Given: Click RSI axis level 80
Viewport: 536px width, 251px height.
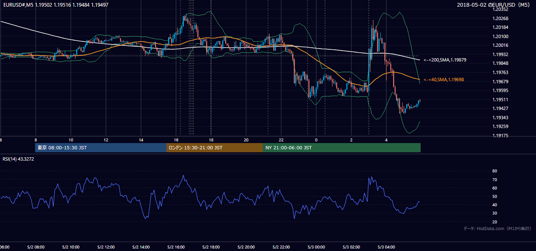Looking at the screenshot, I should click(495, 171).
